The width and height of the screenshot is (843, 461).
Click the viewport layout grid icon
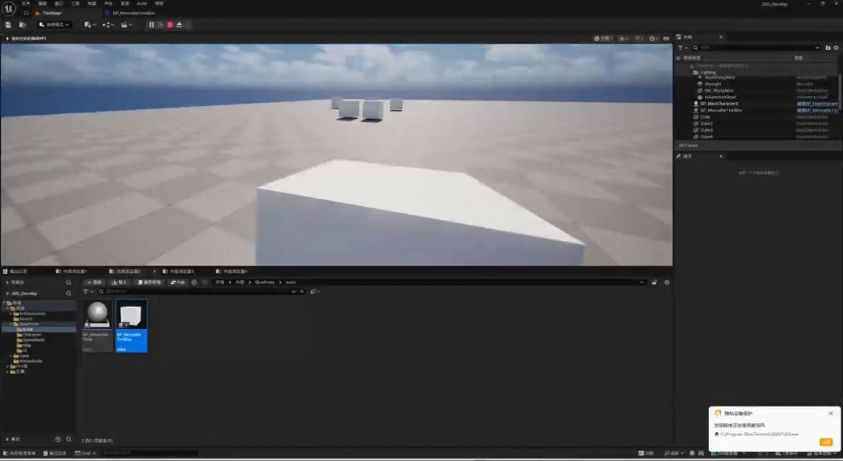[666, 39]
